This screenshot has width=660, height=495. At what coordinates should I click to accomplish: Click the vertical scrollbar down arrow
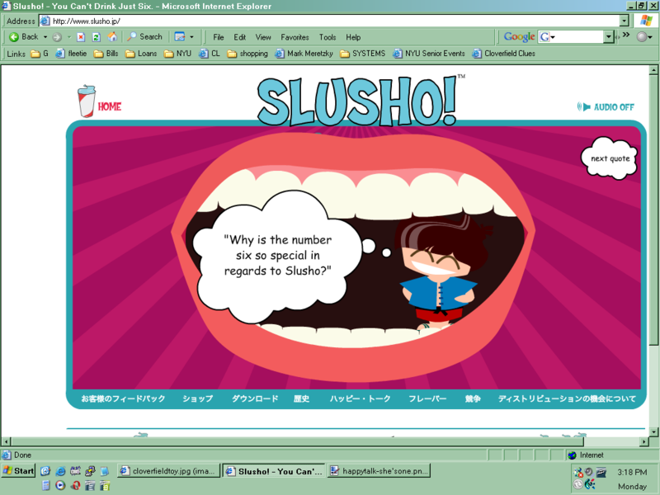click(653, 431)
